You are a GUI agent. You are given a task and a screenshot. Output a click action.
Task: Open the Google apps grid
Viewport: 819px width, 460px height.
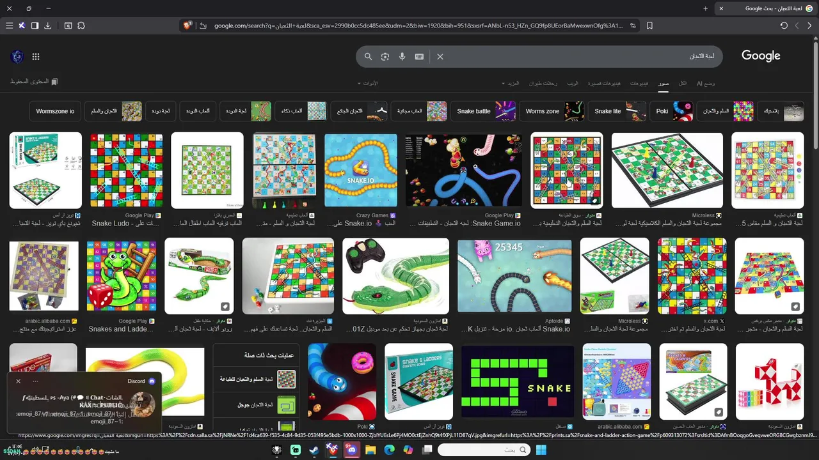[36, 56]
